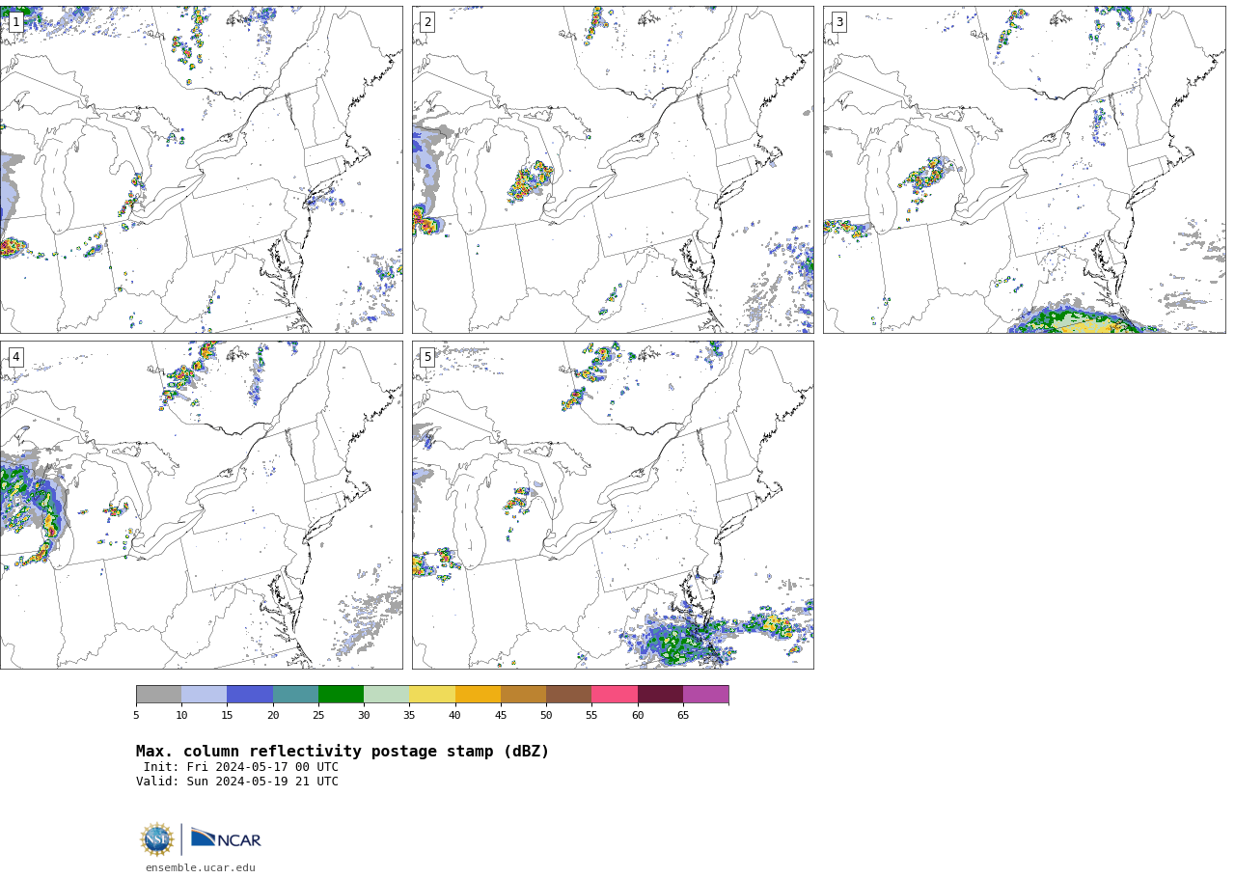
Task: Click the panel label number 5
Action: (427, 357)
